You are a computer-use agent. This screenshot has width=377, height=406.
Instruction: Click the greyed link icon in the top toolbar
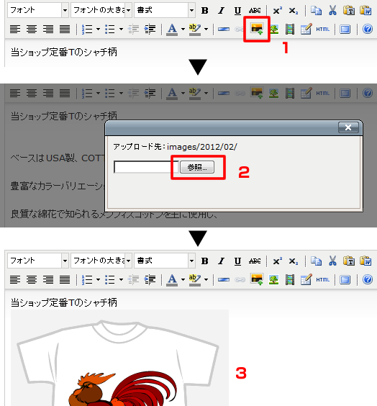coord(240,29)
